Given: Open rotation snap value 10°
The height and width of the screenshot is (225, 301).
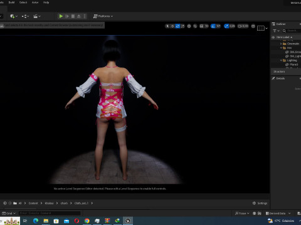Looking at the screenshot, I should (218, 26).
